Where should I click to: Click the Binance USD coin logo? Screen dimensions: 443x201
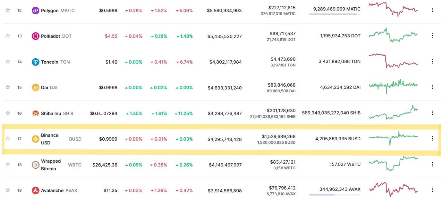(x=35, y=139)
